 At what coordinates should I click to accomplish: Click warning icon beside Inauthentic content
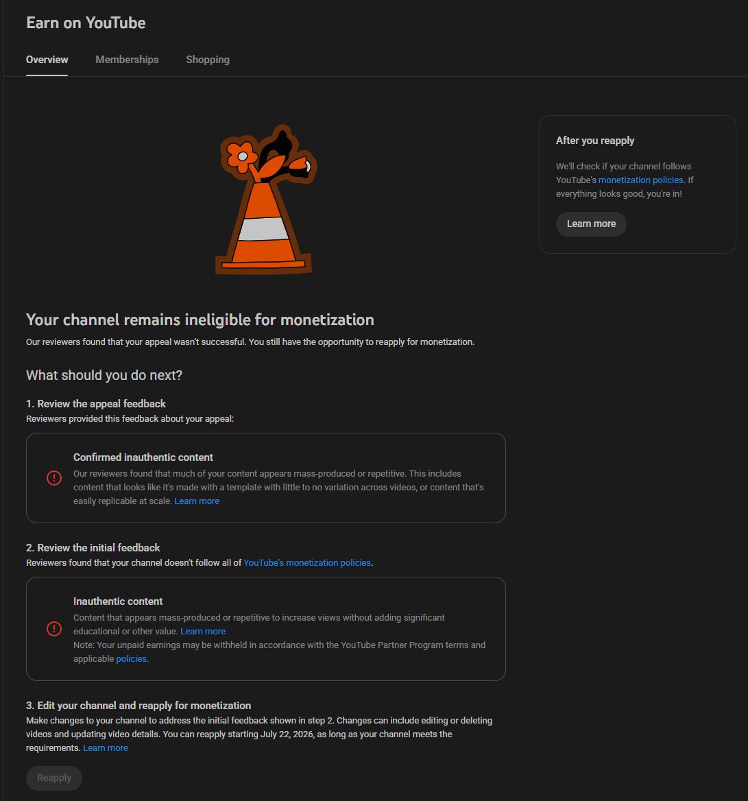54,629
